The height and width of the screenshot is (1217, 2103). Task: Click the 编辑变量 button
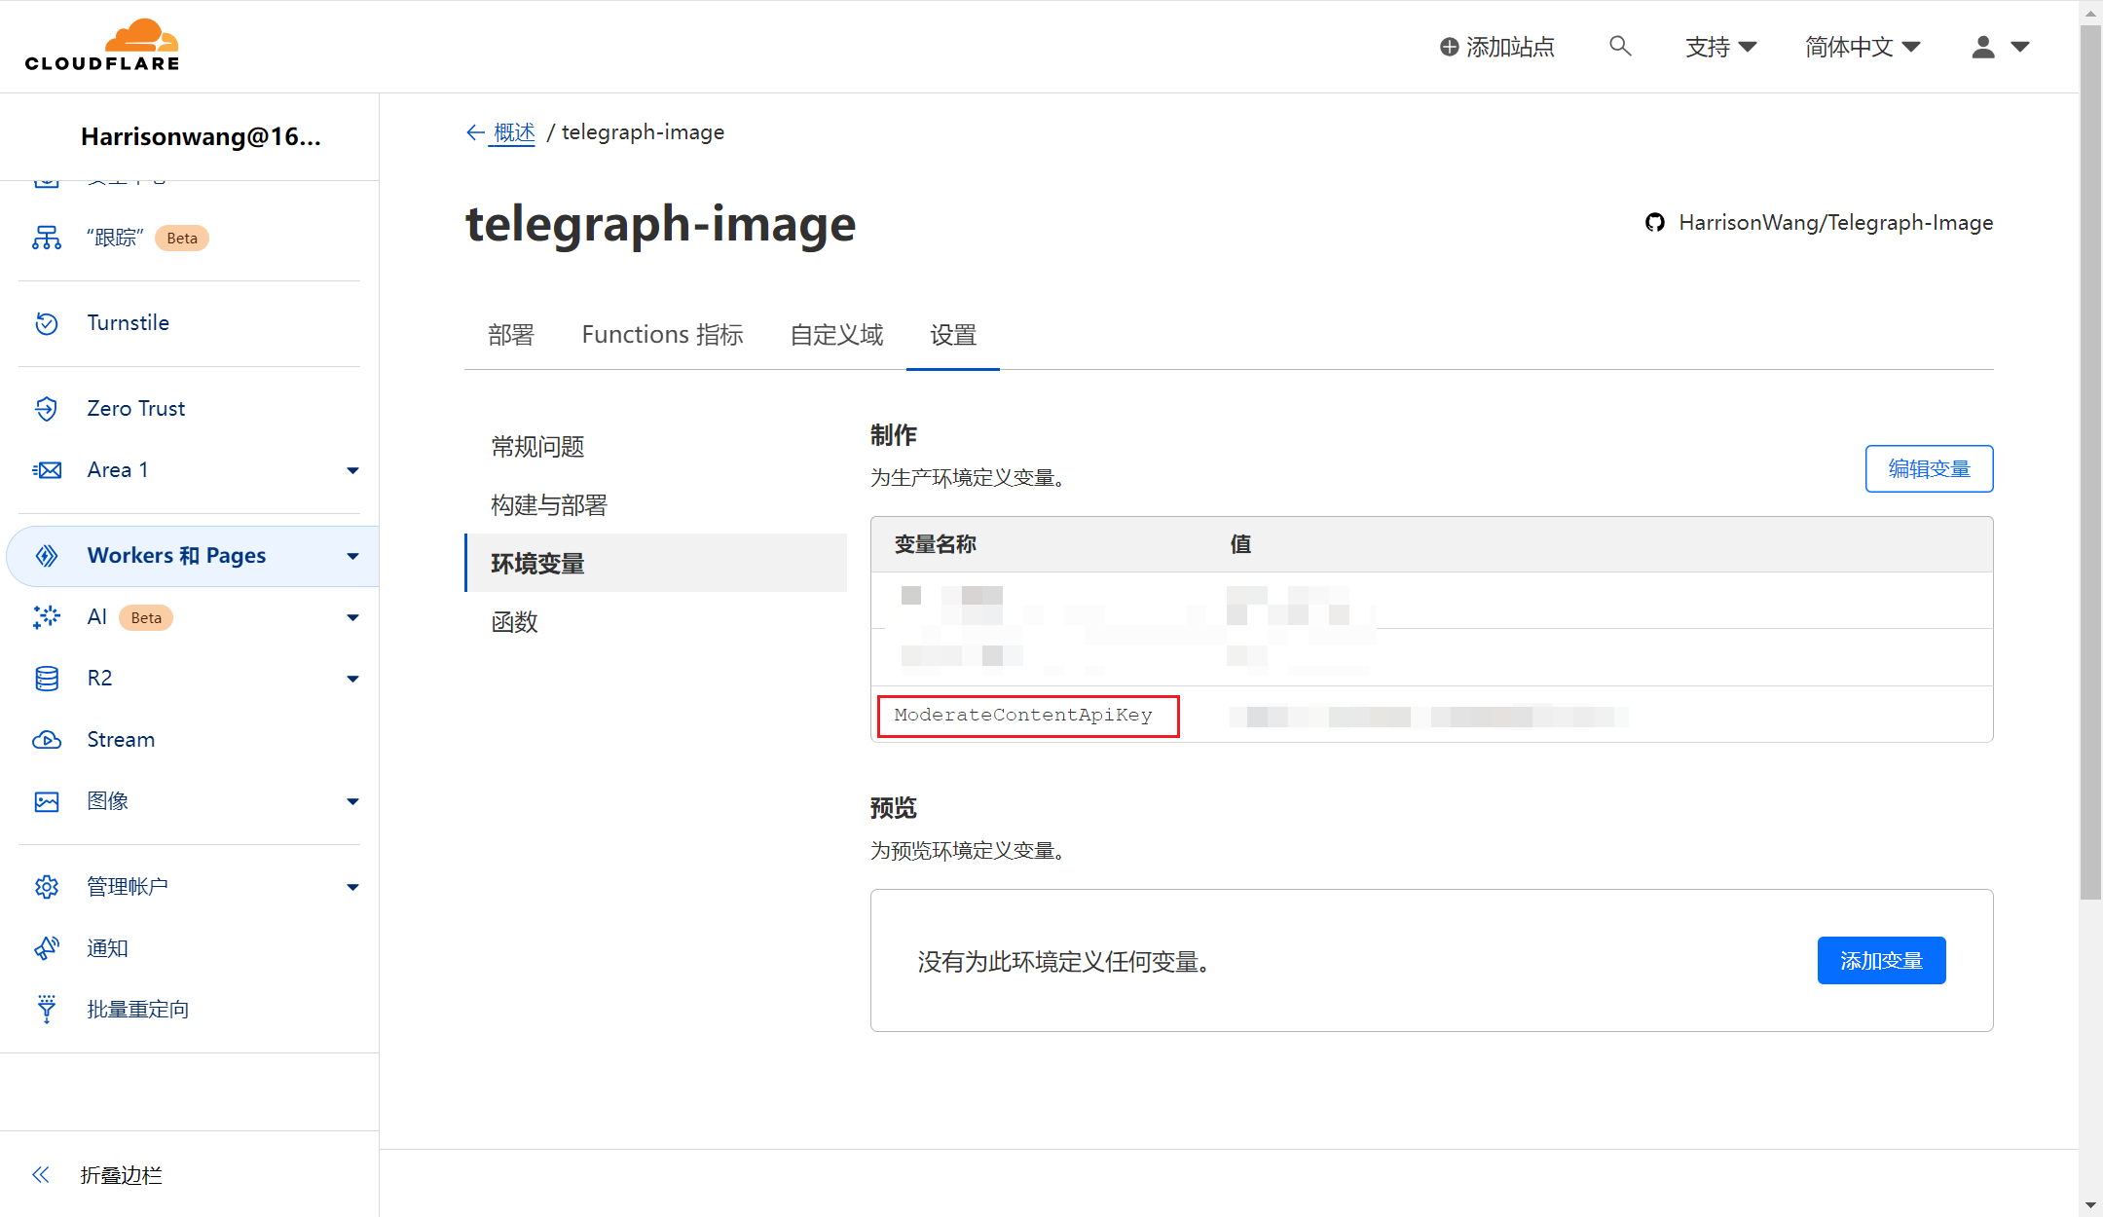point(1929,469)
